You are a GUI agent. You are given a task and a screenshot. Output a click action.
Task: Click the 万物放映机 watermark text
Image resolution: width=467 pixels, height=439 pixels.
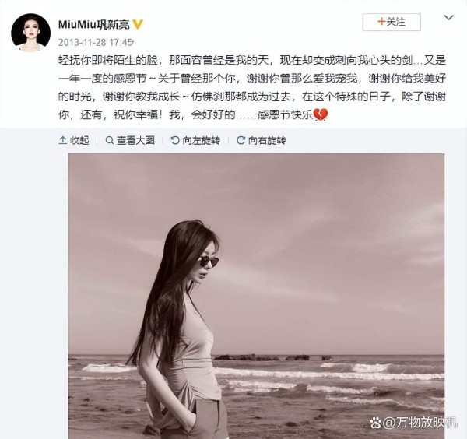420,423
